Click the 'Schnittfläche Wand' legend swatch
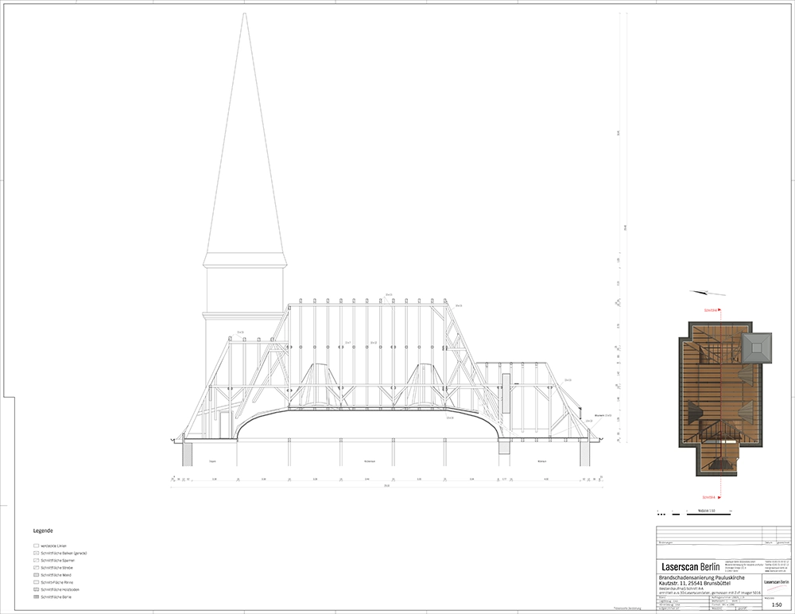 pyautogui.click(x=36, y=574)
